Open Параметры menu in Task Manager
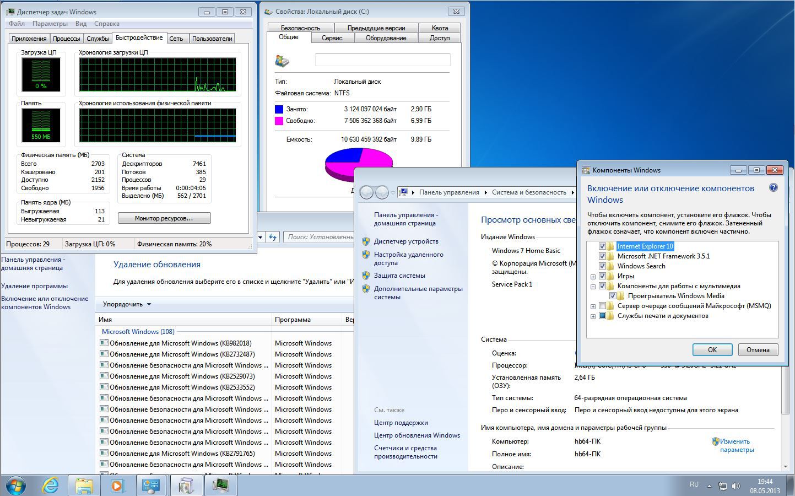Image resolution: width=795 pixels, height=496 pixels. 50,24
